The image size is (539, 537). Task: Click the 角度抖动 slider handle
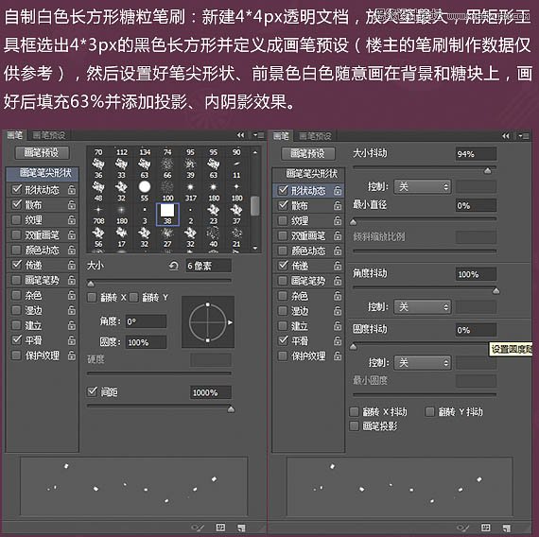tap(496, 291)
